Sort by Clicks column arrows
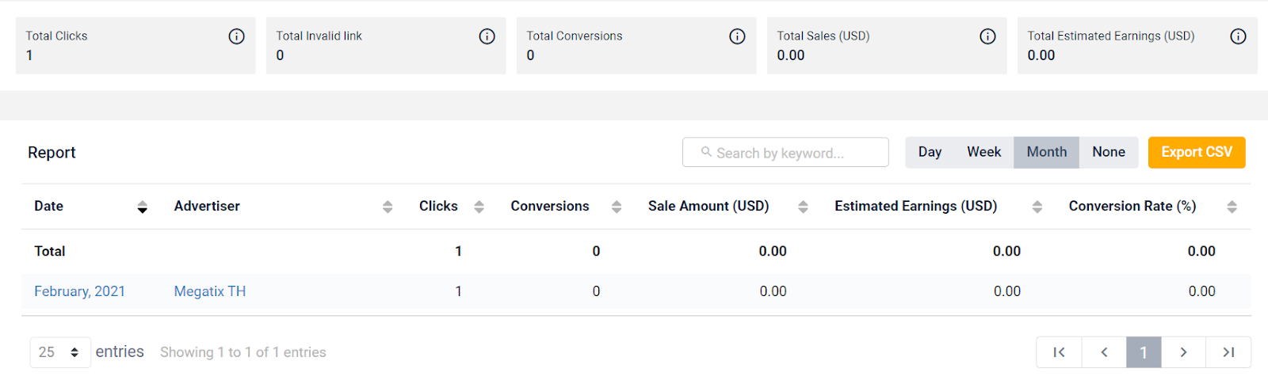The height and width of the screenshot is (380, 1268). click(x=479, y=207)
